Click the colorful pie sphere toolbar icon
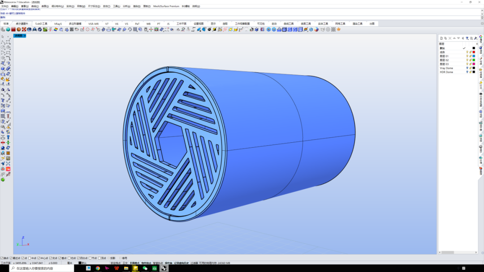 [316, 30]
